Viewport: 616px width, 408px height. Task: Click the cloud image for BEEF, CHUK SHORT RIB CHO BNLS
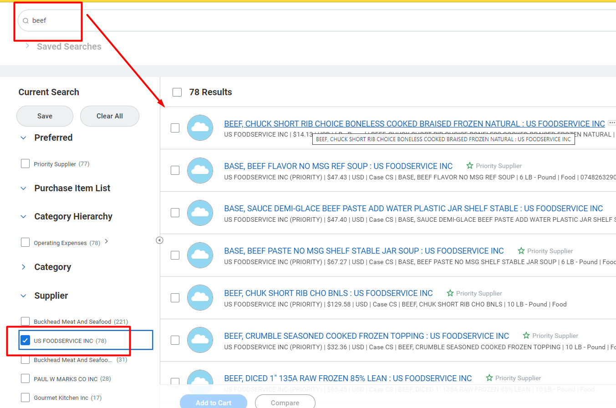(200, 298)
